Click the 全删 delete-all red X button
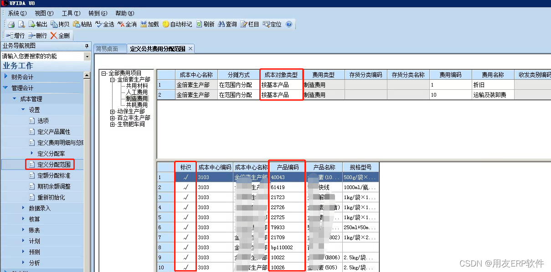 [x=60, y=36]
